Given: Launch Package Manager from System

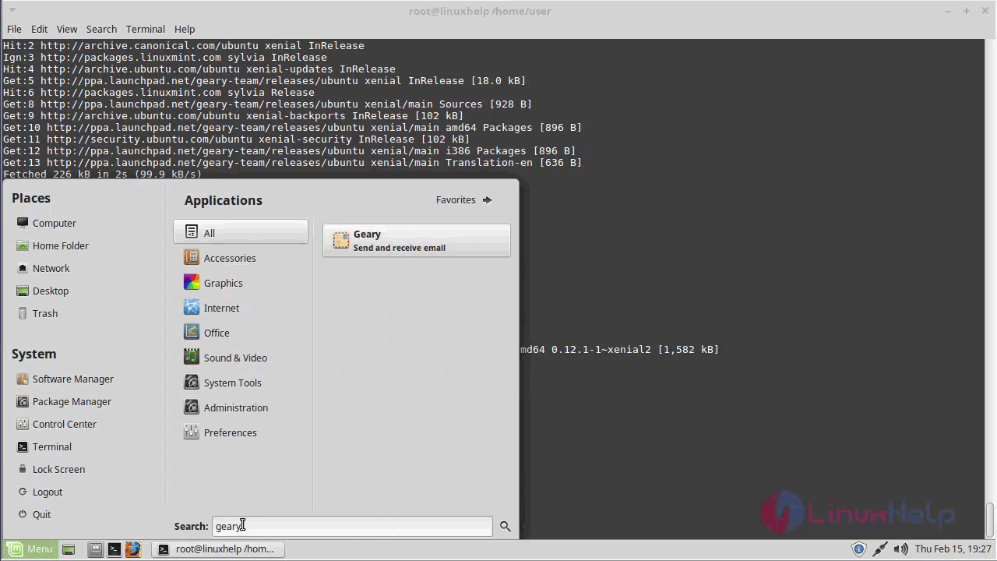Looking at the screenshot, I should pyautogui.click(x=64, y=401).
